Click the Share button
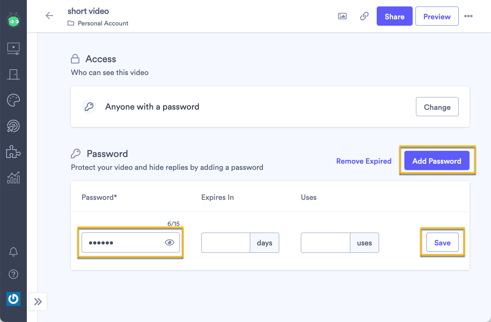The width and height of the screenshot is (491, 322). tap(394, 16)
